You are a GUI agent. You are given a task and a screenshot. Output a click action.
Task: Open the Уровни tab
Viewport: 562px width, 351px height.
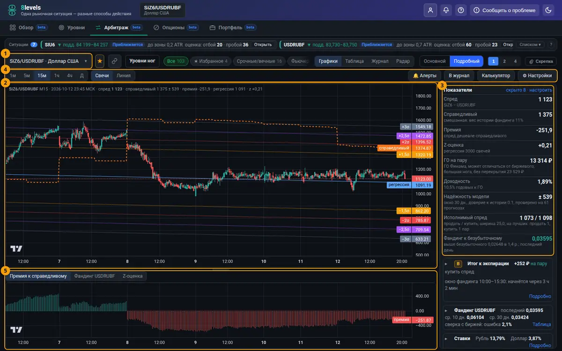coord(72,28)
